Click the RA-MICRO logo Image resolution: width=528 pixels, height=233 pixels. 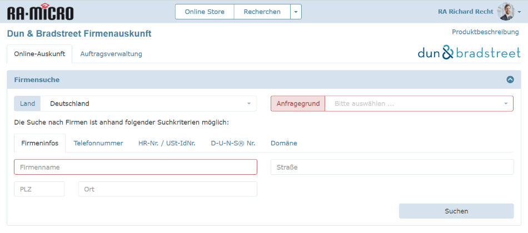[41, 12]
